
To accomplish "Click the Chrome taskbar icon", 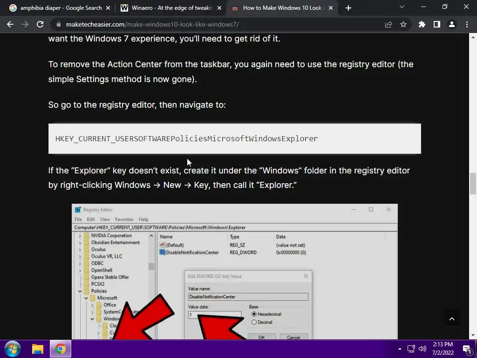I will pyautogui.click(x=60, y=349).
